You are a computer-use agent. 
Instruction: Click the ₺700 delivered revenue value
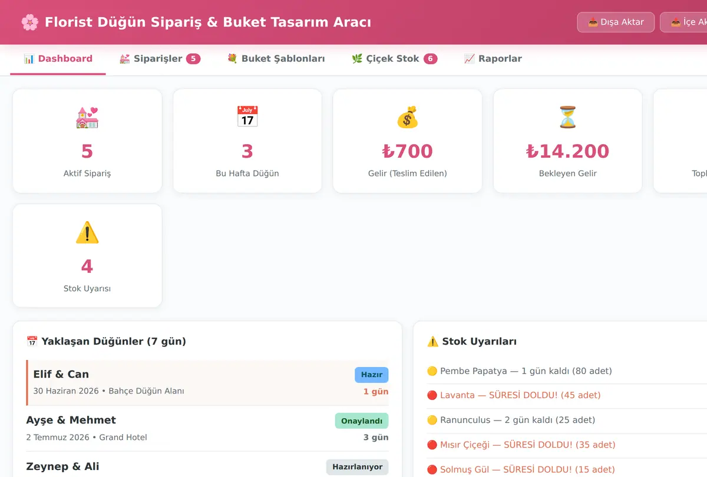(x=408, y=151)
